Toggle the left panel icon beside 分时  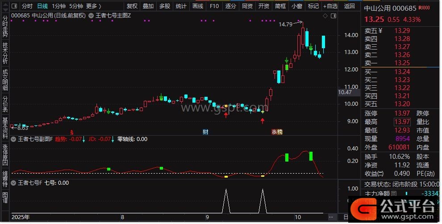(x=15, y=6)
